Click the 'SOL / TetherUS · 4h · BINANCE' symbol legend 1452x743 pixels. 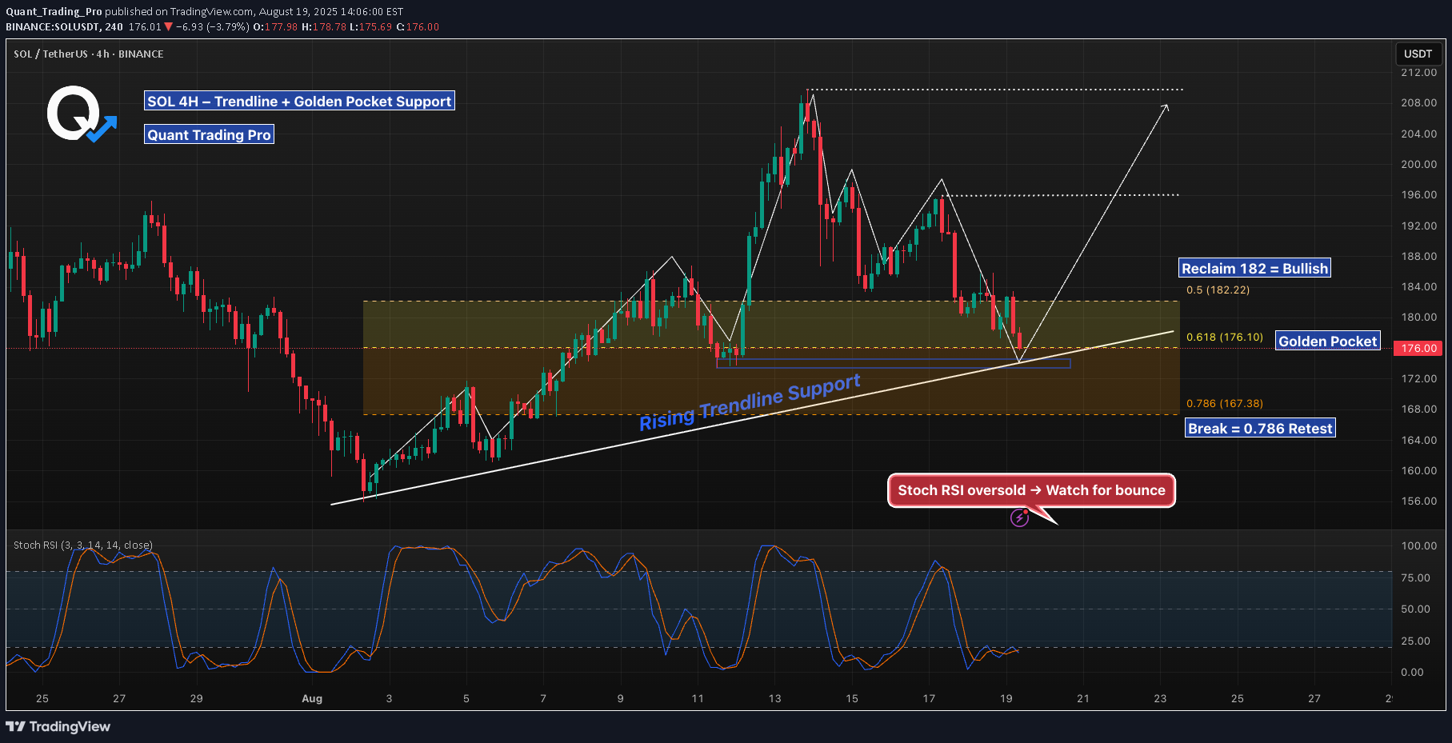[89, 54]
